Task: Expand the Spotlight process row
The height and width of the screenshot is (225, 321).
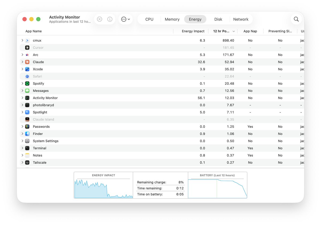Action: 22,112
